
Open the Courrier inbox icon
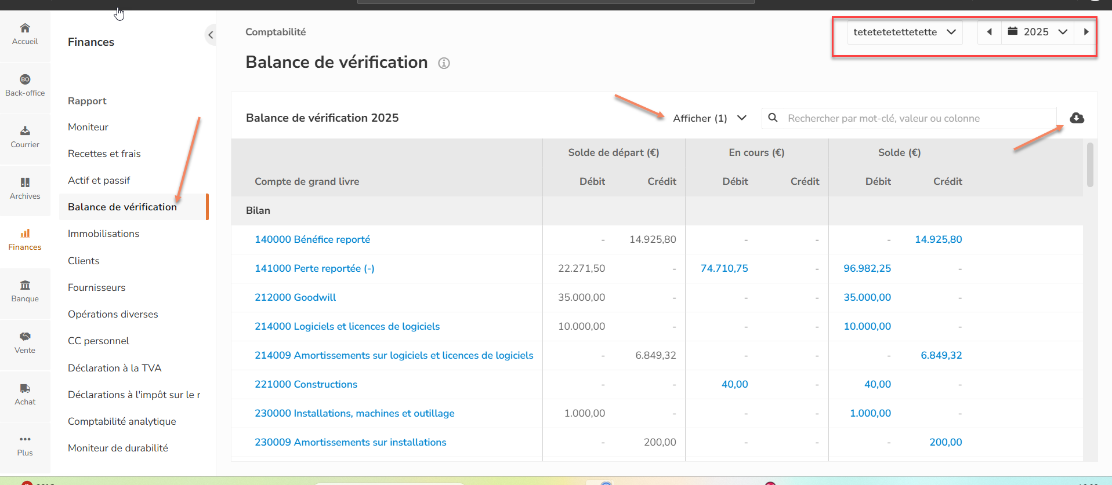pyautogui.click(x=25, y=131)
